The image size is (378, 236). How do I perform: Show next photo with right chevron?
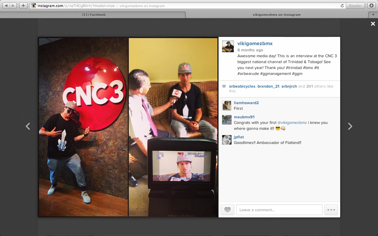[350, 126]
